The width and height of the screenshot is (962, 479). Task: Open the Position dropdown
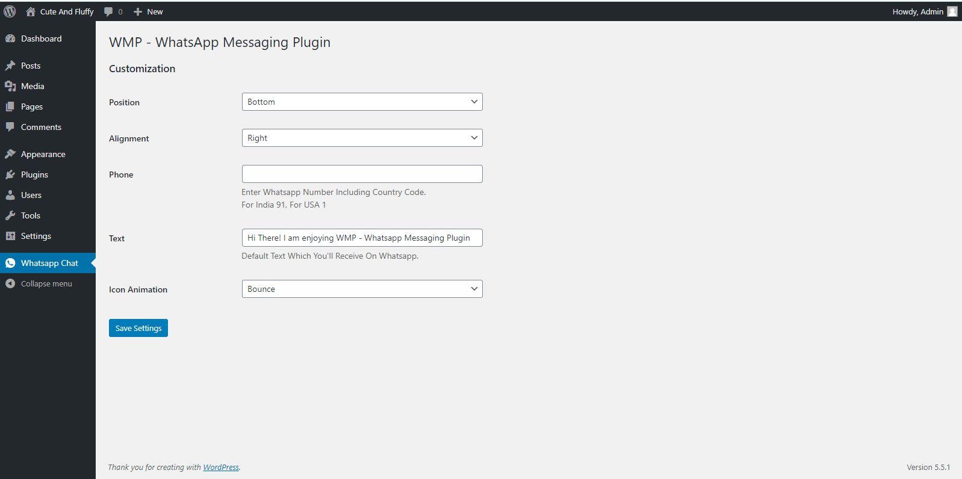(x=362, y=102)
